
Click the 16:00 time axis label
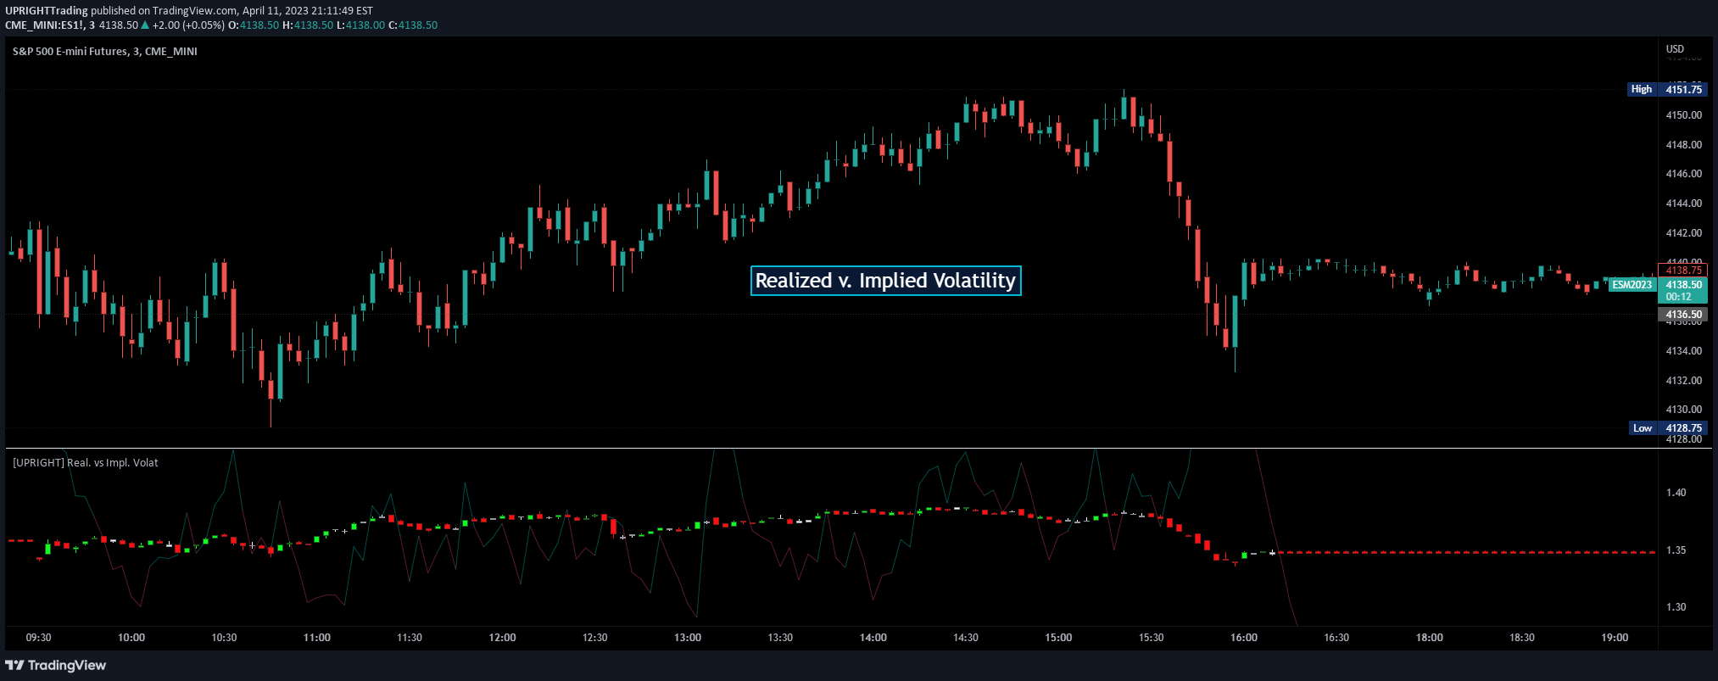pos(1243,638)
